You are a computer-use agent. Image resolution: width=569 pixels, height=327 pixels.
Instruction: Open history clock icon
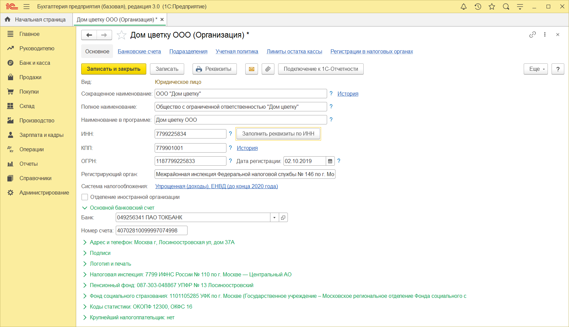[478, 7]
